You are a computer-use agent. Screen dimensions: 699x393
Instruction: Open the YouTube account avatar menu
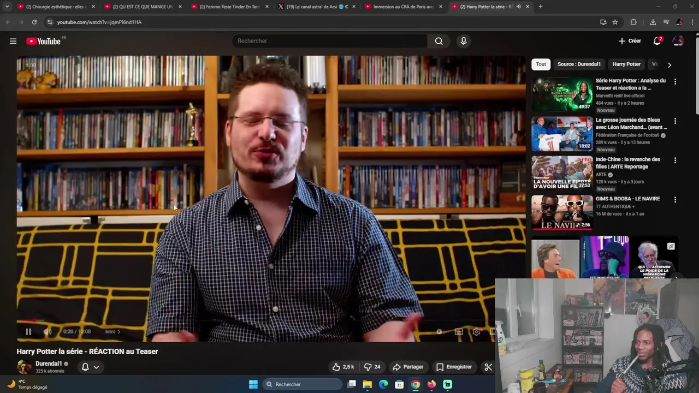(678, 41)
